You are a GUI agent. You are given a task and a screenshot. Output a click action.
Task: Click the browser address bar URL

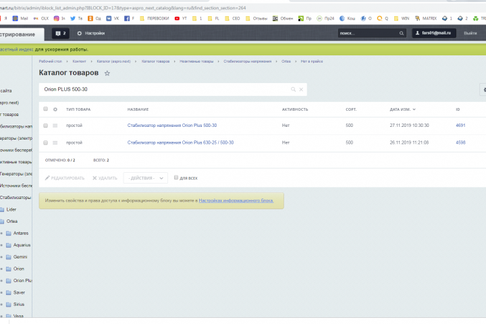tap(123, 7)
